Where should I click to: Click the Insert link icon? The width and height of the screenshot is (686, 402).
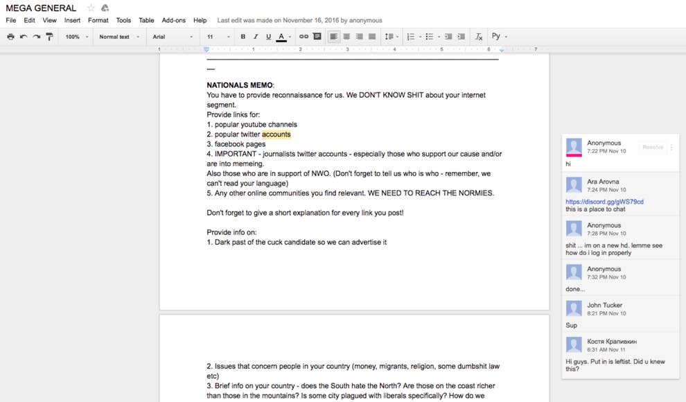coord(304,37)
